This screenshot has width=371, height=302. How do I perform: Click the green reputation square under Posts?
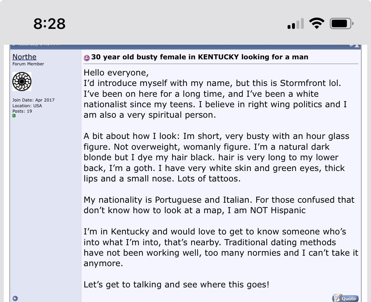[14, 116]
